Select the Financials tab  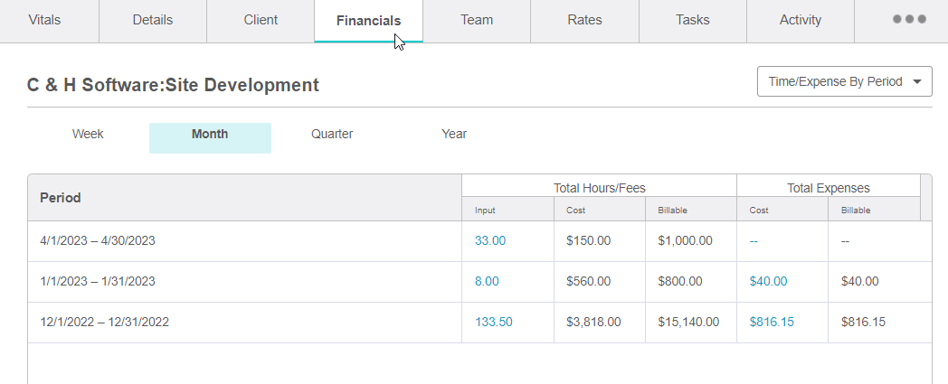(x=368, y=20)
